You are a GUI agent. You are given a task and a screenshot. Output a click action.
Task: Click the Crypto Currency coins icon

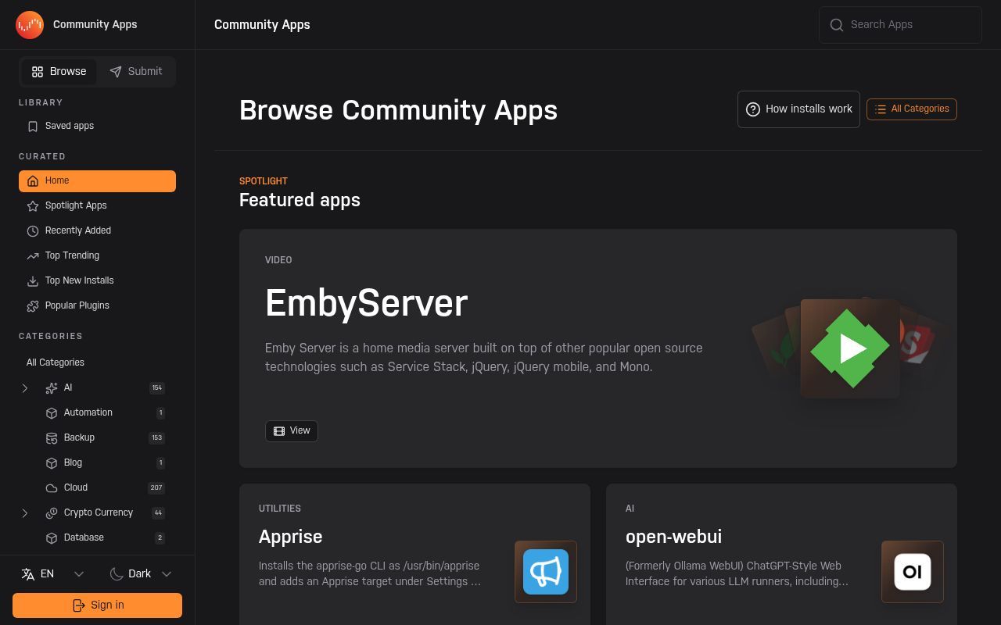pos(52,513)
